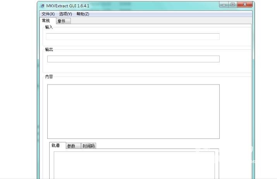Switch to the 章节 tab
The height and width of the screenshot is (179, 277).
(63, 21)
